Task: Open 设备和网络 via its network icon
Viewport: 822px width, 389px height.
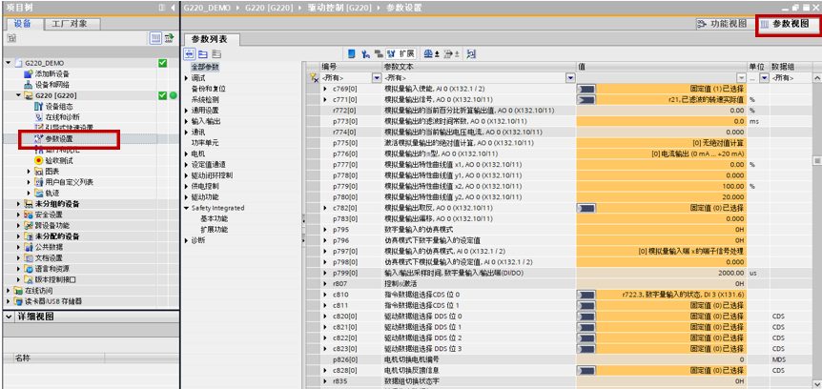Action: coord(29,84)
